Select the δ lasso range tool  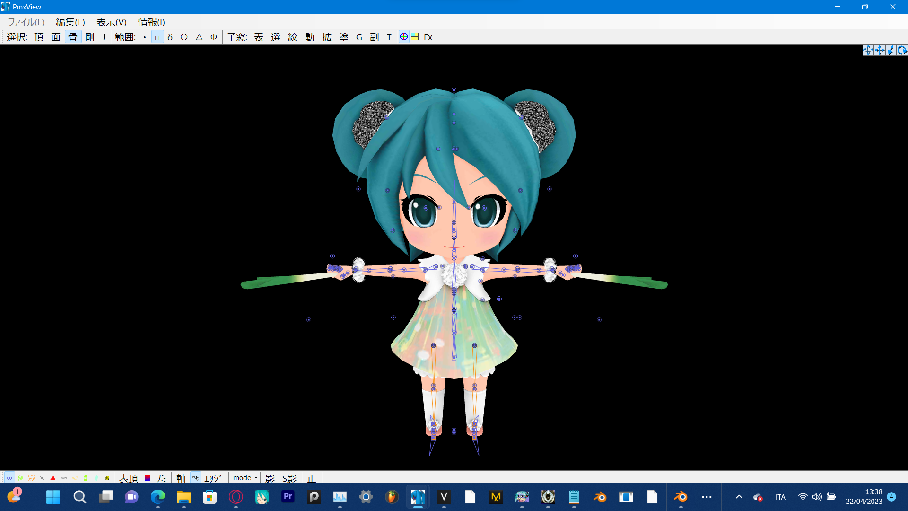click(x=170, y=37)
